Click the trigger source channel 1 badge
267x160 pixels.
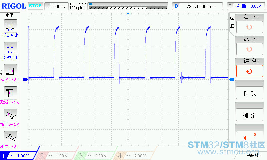click(x=244, y=6)
